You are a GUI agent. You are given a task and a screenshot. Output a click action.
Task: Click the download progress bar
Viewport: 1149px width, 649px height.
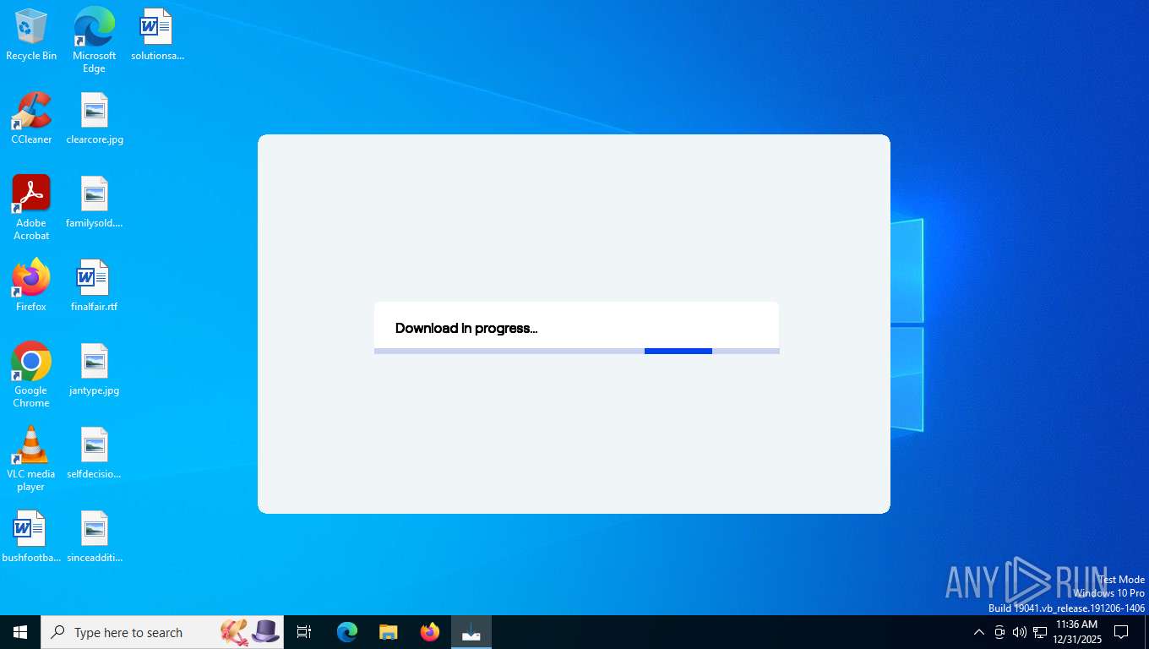(x=576, y=351)
